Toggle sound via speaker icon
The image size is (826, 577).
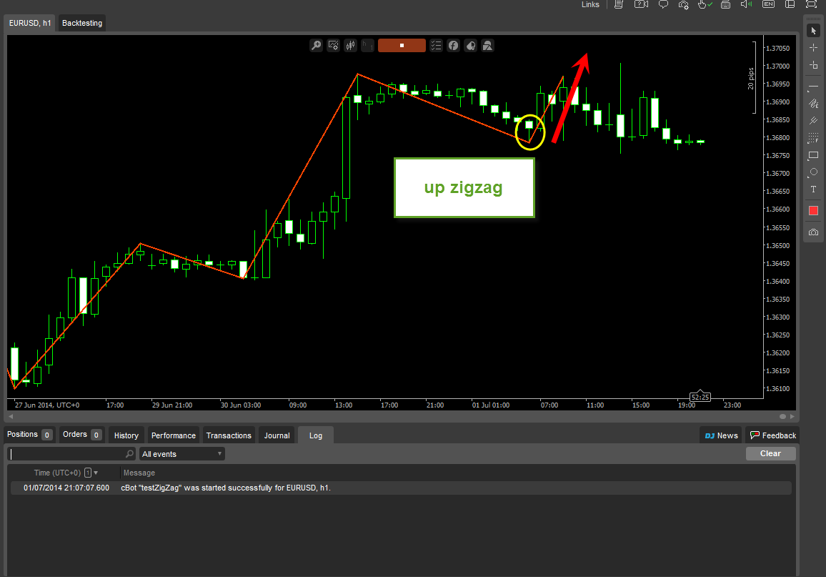pyautogui.click(x=746, y=4)
